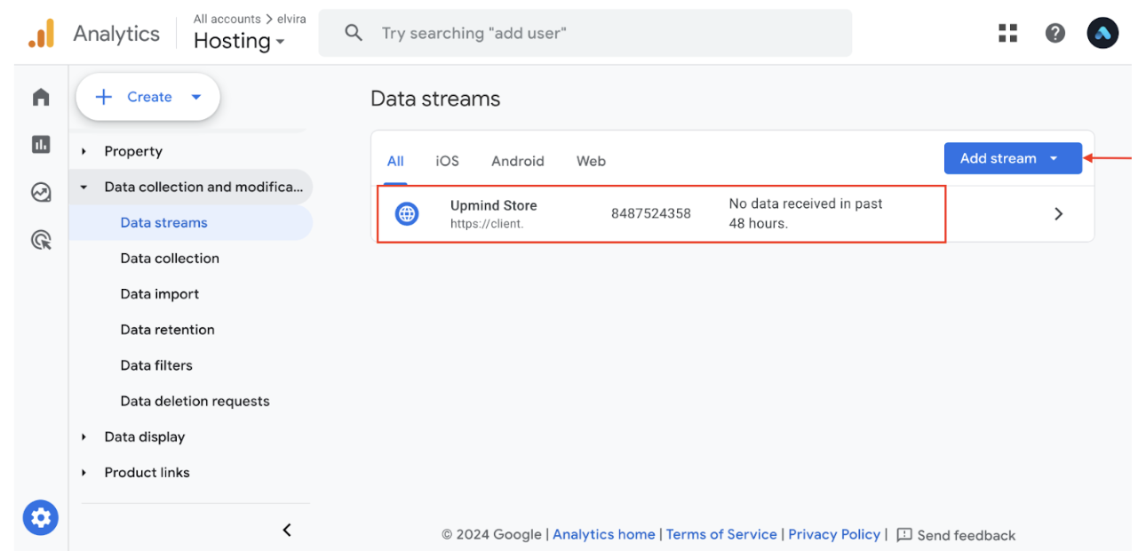Expand the Data display section

pos(84,437)
